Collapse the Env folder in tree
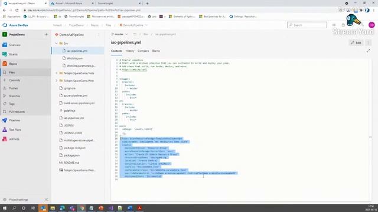 57,43
